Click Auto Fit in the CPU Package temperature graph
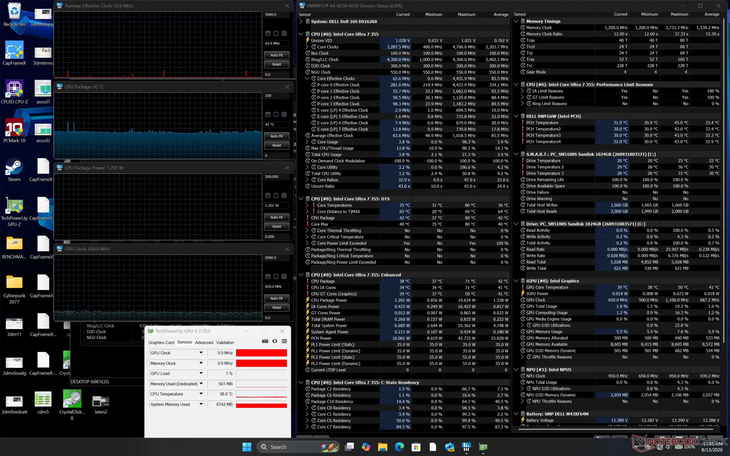730x456 pixels. point(277,136)
